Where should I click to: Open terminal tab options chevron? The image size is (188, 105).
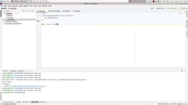click(x=30, y=71)
